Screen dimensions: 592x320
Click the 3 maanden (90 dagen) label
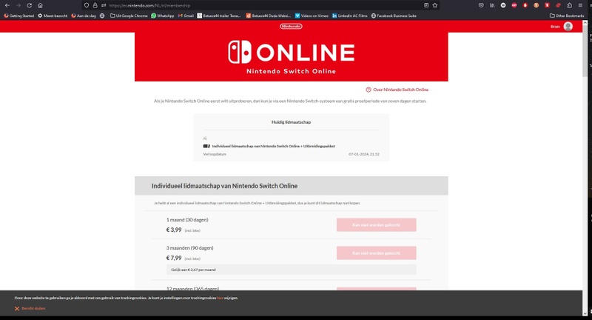coord(190,248)
